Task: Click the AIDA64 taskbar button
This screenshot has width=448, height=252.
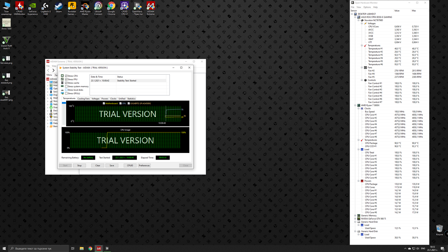Action: tap(99, 248)
